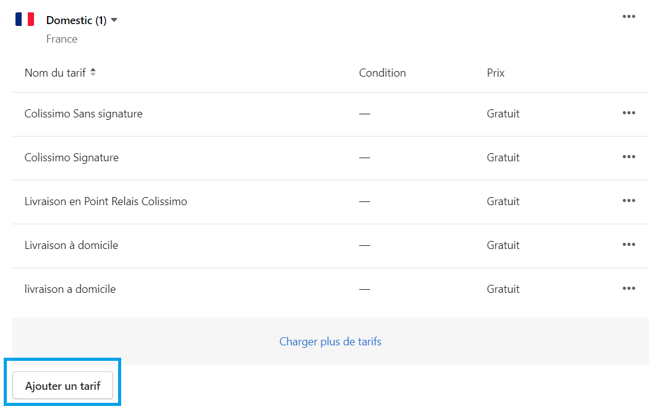Click the Prix column header
The image size is (659, 409).
coord(496,73)
